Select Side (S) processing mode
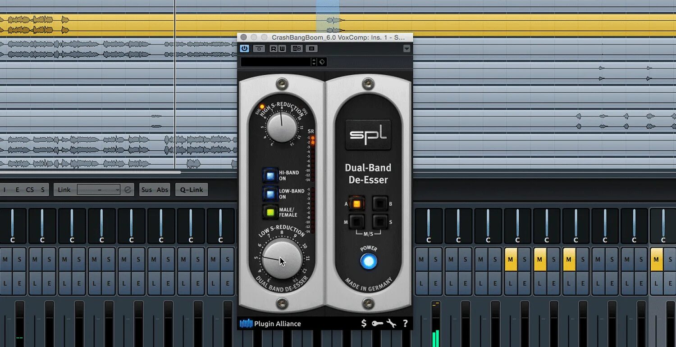Viewport: 676px width, 347px height. [x=380, y=221]
